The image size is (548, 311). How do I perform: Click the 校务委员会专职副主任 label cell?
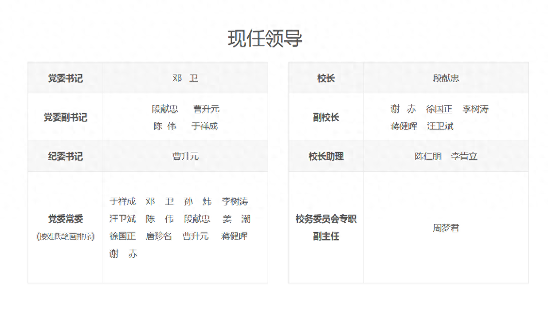(326, 227)
